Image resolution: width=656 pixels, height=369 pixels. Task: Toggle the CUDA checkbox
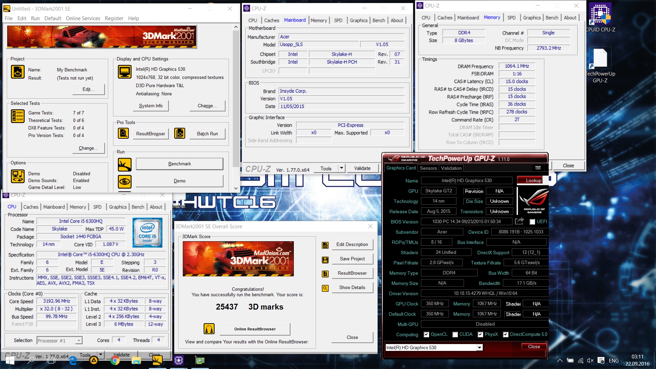[x=455, y=334]
